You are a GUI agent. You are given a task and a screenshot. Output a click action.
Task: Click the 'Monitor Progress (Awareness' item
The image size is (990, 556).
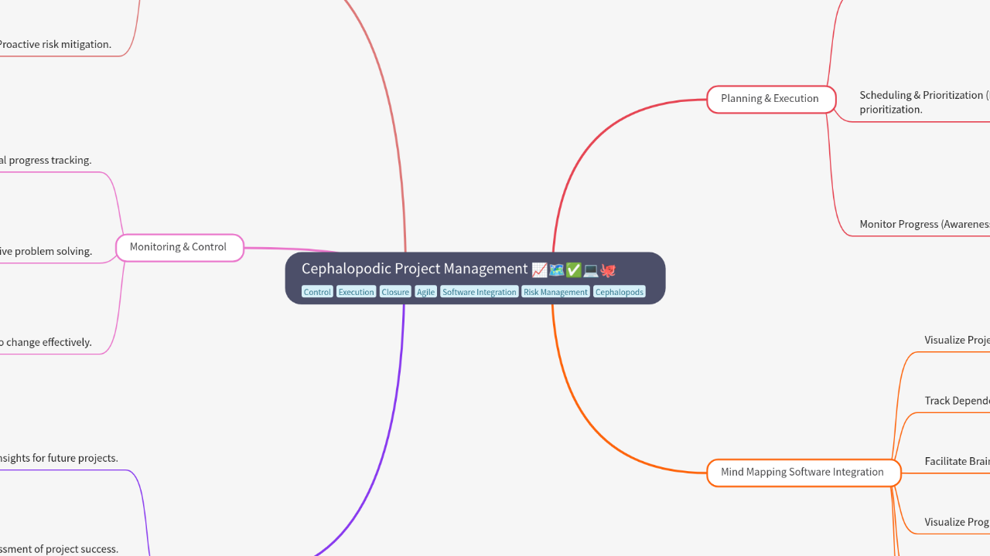924,225
